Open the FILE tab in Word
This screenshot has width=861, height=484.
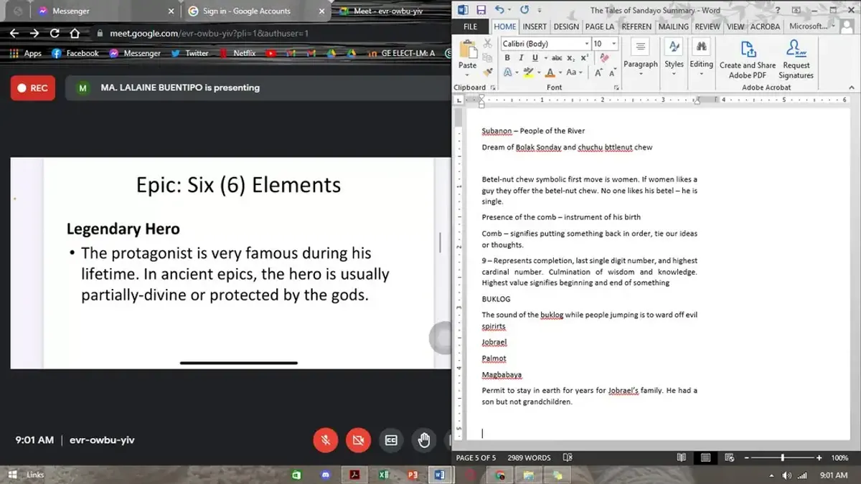(x=470, y=27)
